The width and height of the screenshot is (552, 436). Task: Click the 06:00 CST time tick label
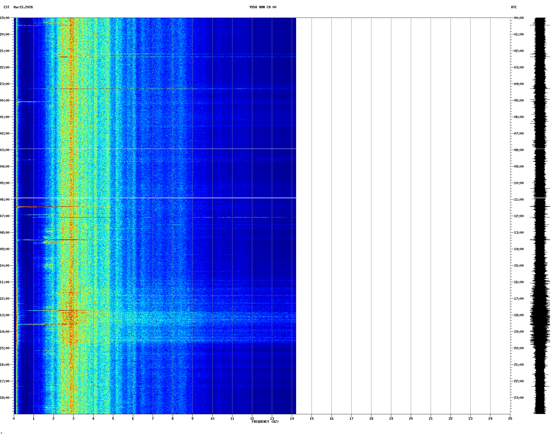click(5, 200)
